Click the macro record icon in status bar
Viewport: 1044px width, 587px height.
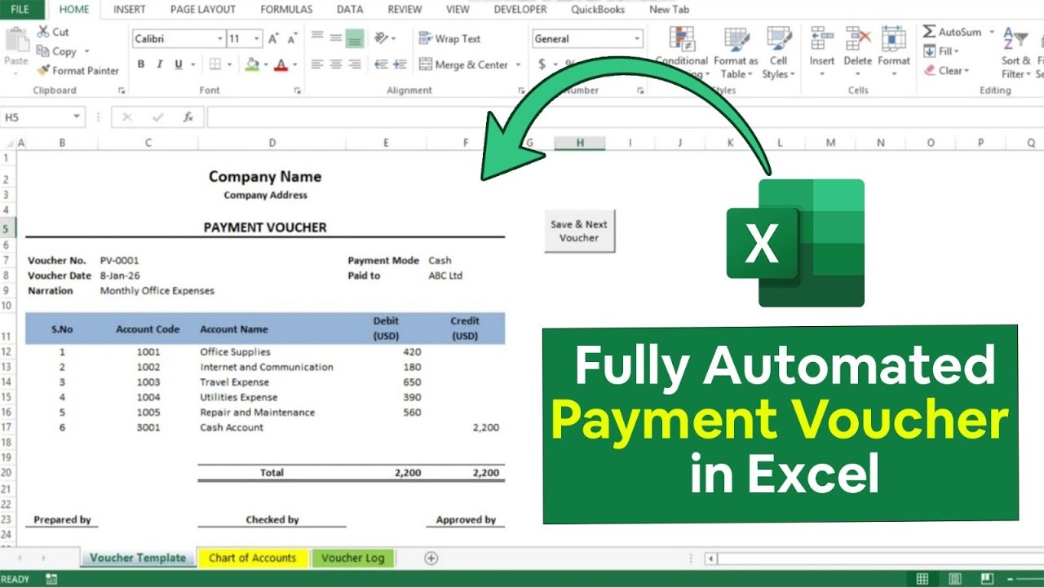click(x=51, y=580)
